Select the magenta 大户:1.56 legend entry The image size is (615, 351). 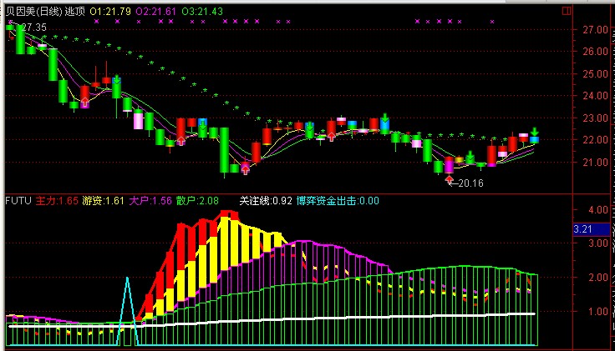[x=150, y=201]
